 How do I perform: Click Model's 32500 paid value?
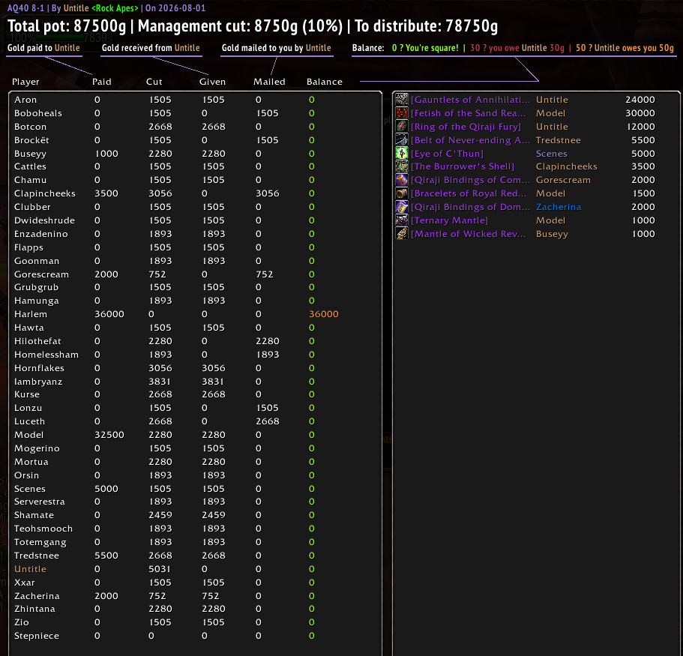tap(109, 435)
